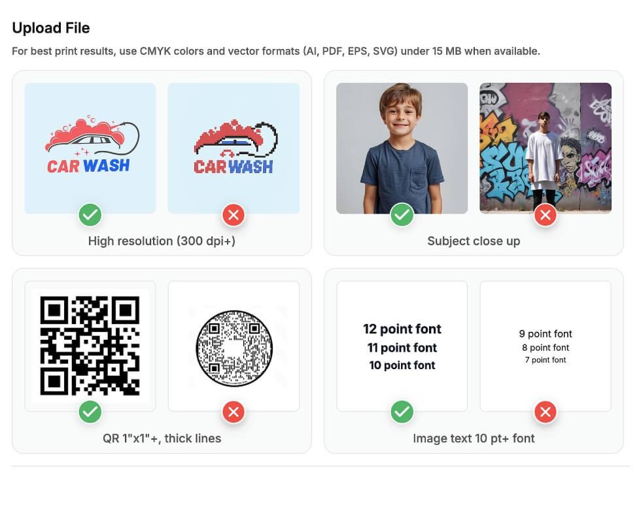Screen dimensions: 641x522
Task: Click the small 7 point font example
Action: [x=546, y=360]
